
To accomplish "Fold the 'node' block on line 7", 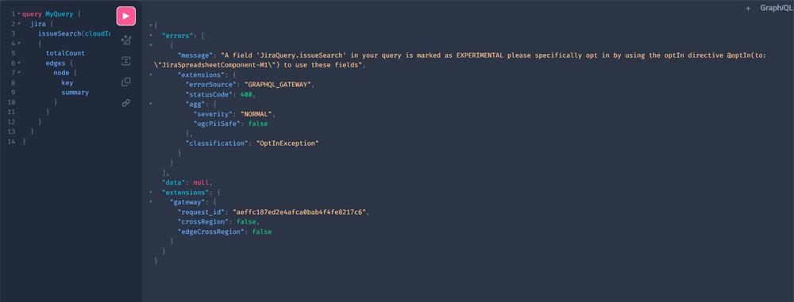I will point(19,73).
